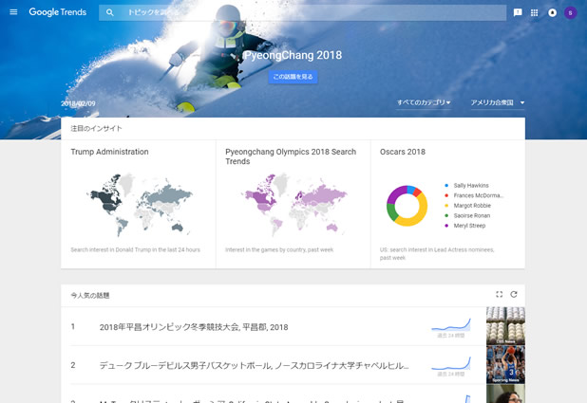587x403 pixels.
Task: Click US search interest in Lead Actress caption
Action: click(437, 253)
